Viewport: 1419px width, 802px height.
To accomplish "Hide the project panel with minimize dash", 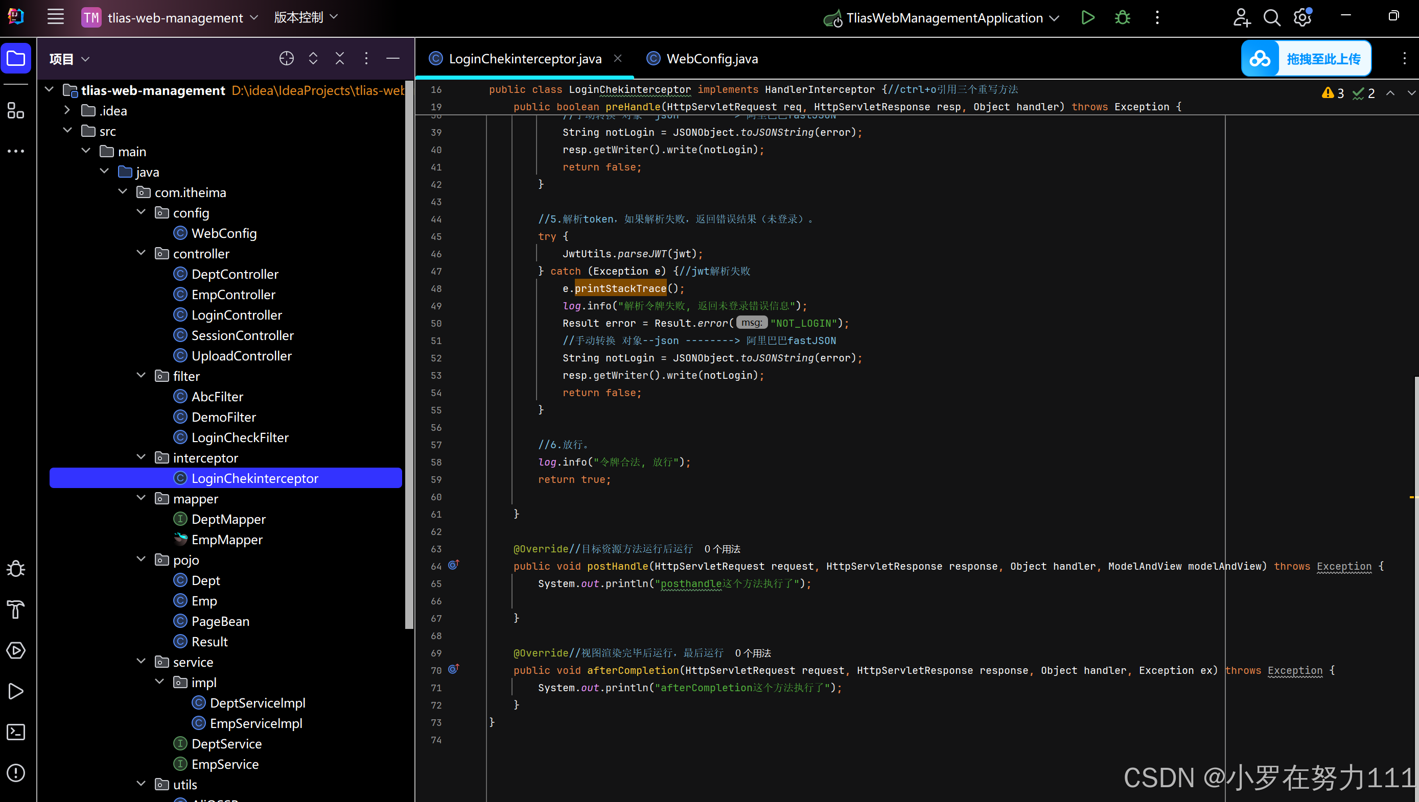I will tap(392, 58).
